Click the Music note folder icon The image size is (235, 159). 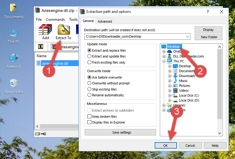point(175,81)
